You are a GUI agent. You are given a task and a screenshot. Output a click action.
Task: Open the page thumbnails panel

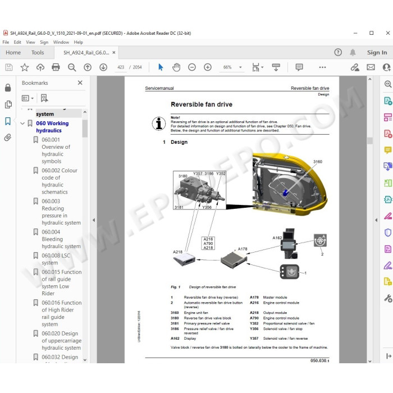click(8, 104)
